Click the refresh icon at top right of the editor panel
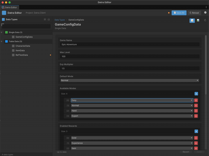 point(206,20)
